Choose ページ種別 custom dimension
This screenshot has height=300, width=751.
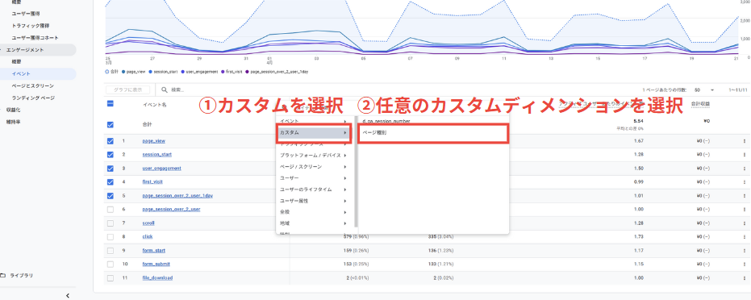click(433, 132)
